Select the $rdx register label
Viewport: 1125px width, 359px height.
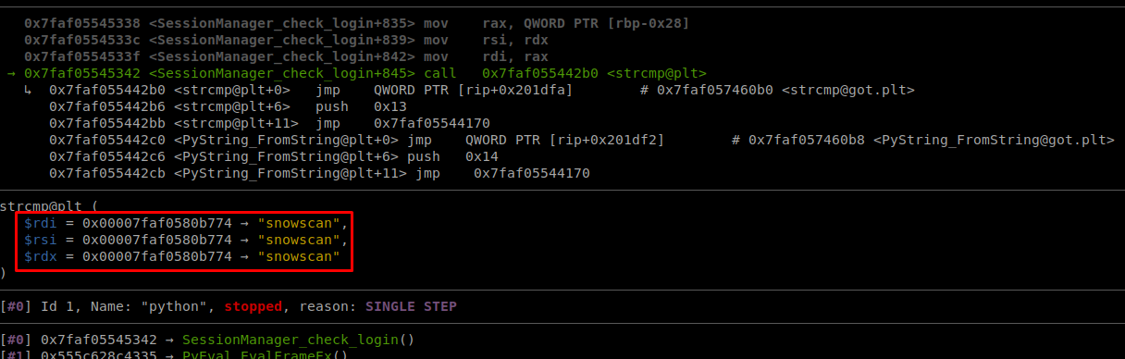point(40,256)
